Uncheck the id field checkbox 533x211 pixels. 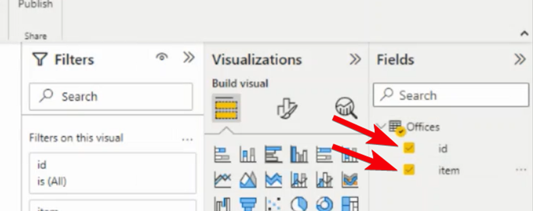click(409, 148)
